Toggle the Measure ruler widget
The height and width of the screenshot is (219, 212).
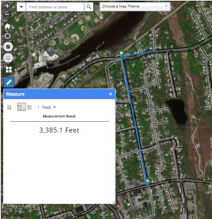click(x=8, y=82)
